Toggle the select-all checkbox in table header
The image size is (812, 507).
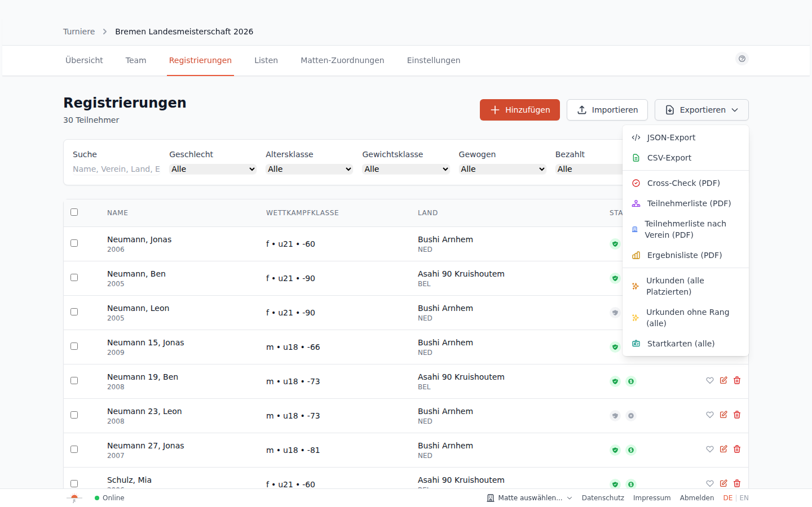click(74, 212)
